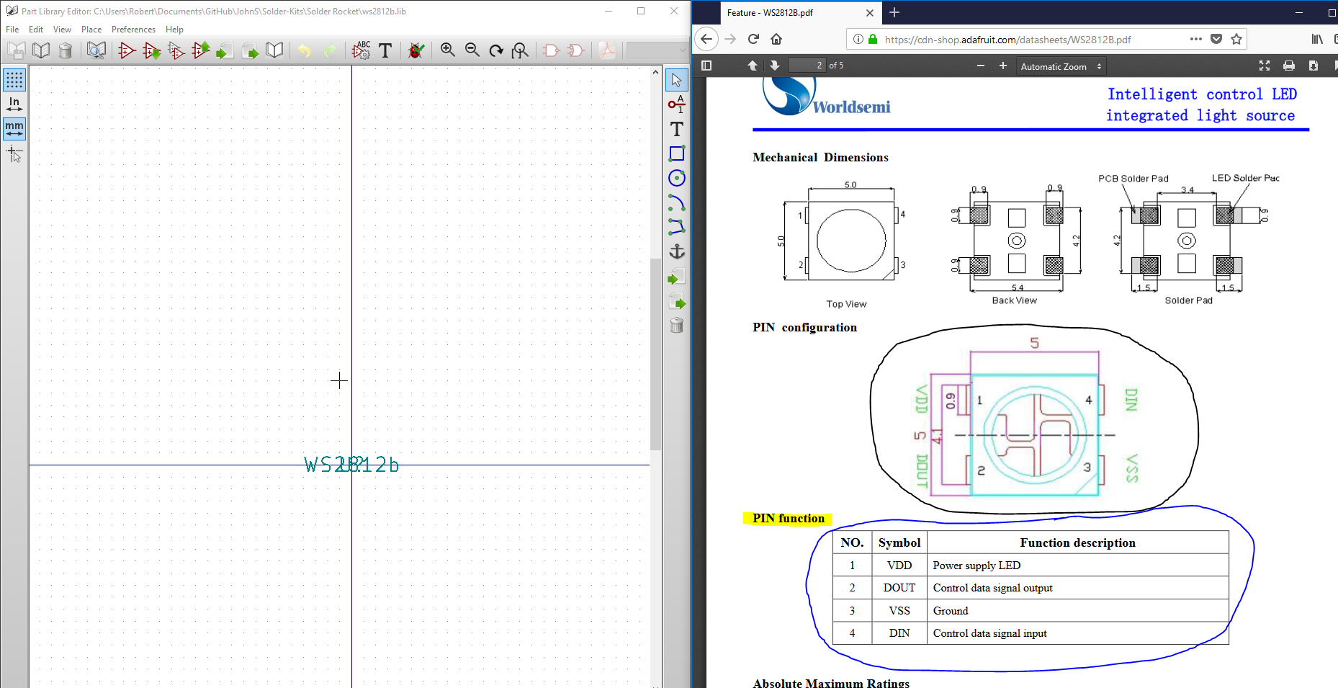Image resolution: width=1338 pixels, height=688 pixels.
Task: Toggle bookmark star for this page
Action: (1236, 39)
